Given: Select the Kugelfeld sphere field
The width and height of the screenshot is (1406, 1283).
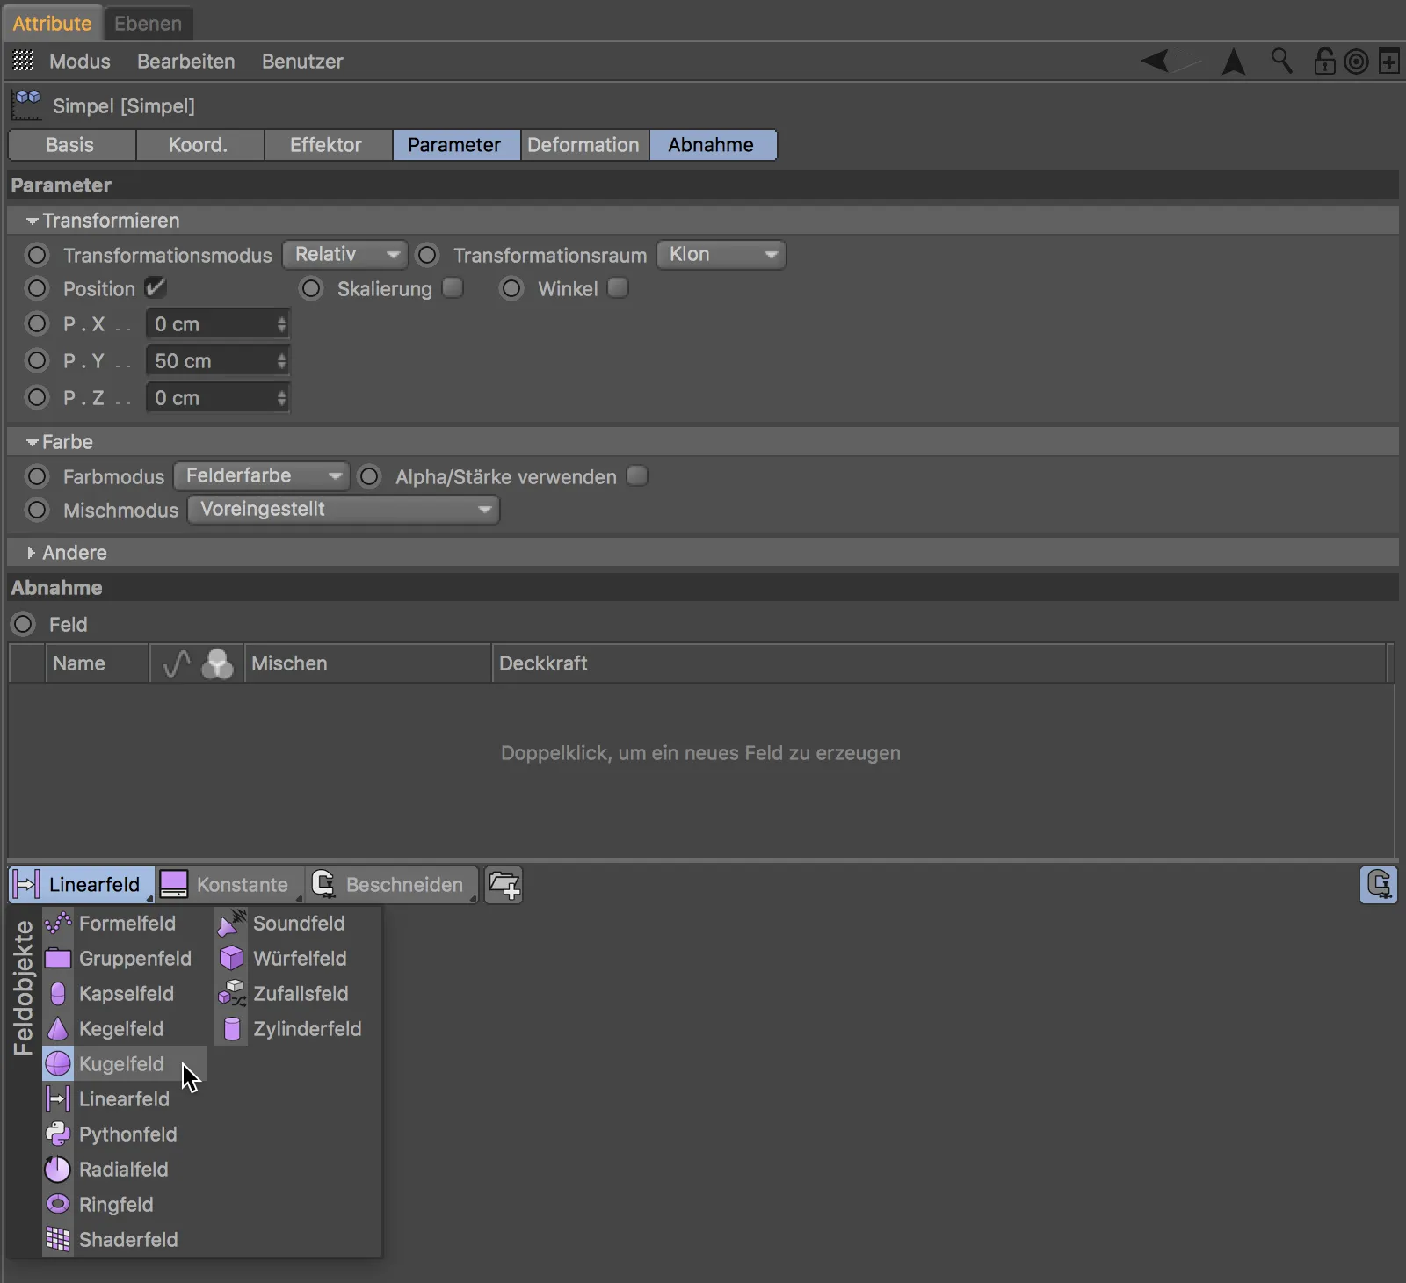Looking at the screenshot, I should click(x=125, y=1063).
